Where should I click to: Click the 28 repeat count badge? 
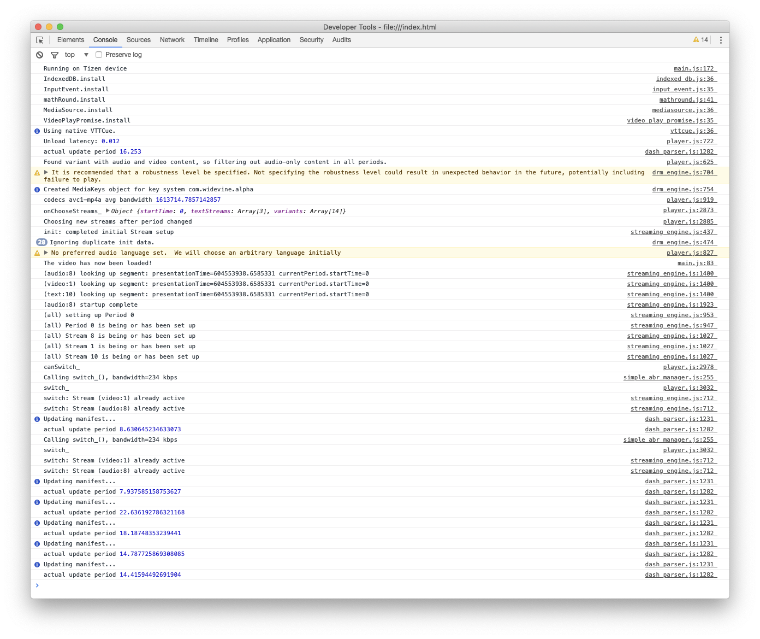(x=41, y=242)
